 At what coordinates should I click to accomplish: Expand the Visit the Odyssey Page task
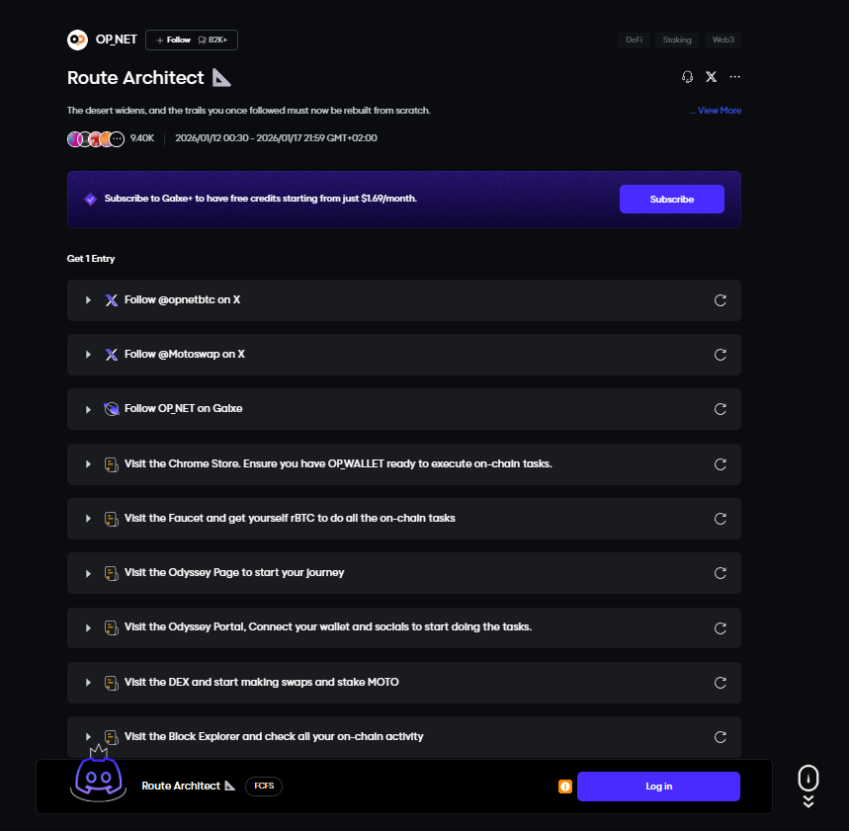point(88,573)
